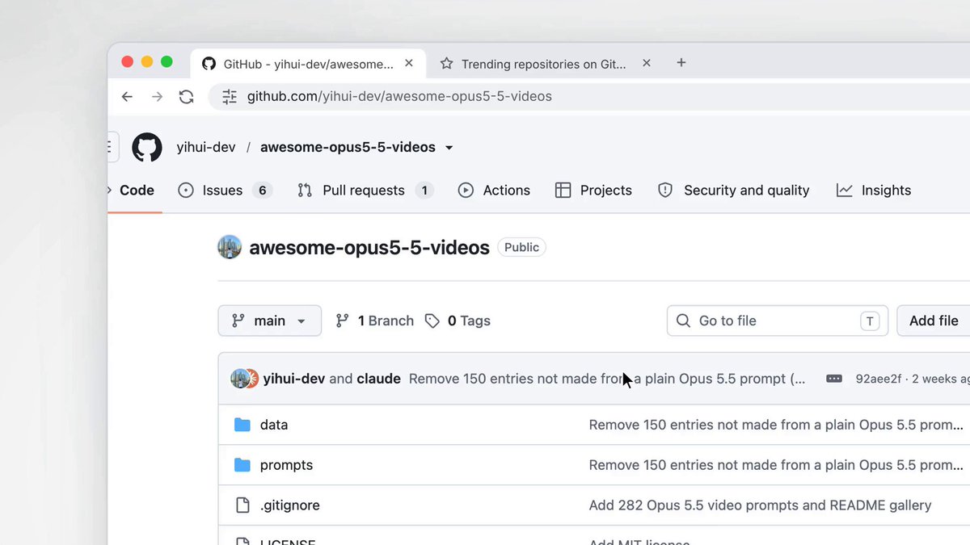Click the .gitignore file icon
Viewport: 970px width, 545px height.
click(242, 505)
